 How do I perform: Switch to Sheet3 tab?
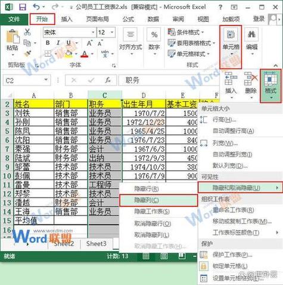[97, 243]
